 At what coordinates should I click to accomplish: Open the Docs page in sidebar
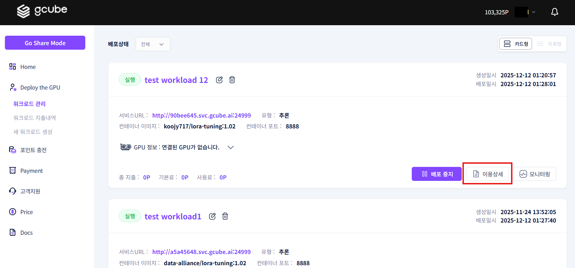pos(26,233)
